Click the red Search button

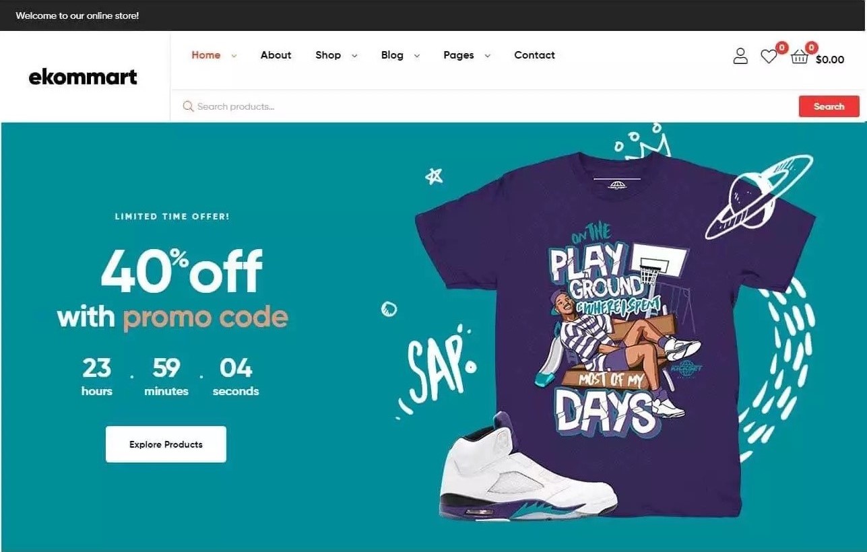[x=829, y=106]
